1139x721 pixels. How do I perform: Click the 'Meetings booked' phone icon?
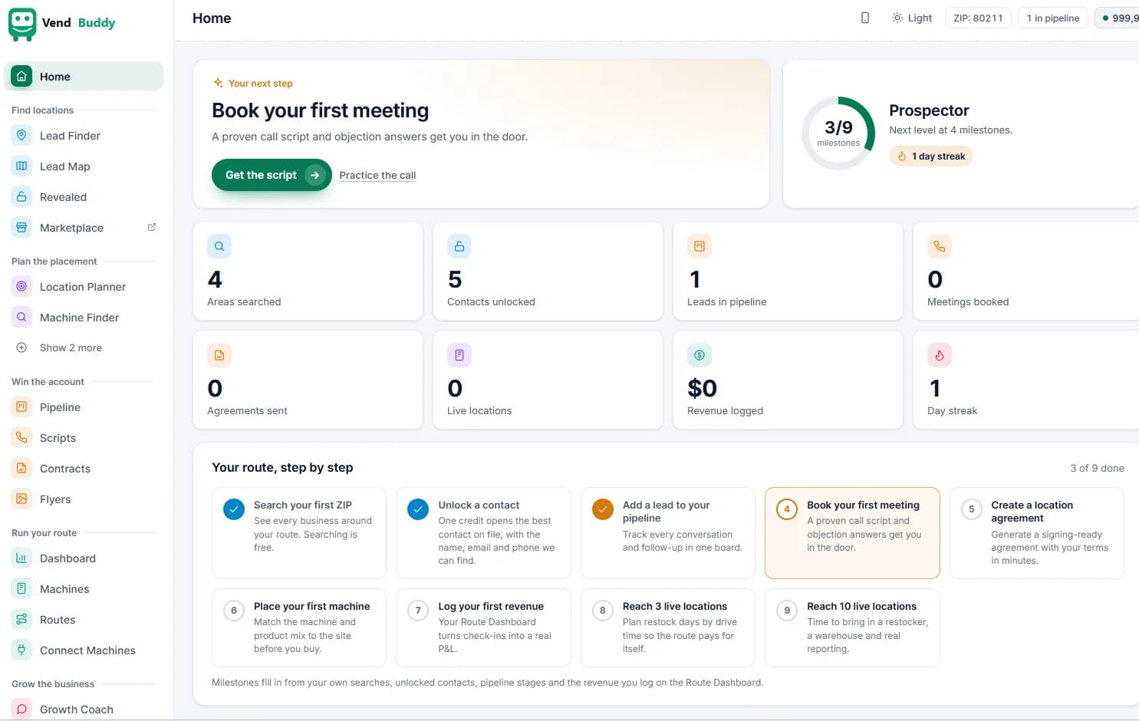click(940, 246)
